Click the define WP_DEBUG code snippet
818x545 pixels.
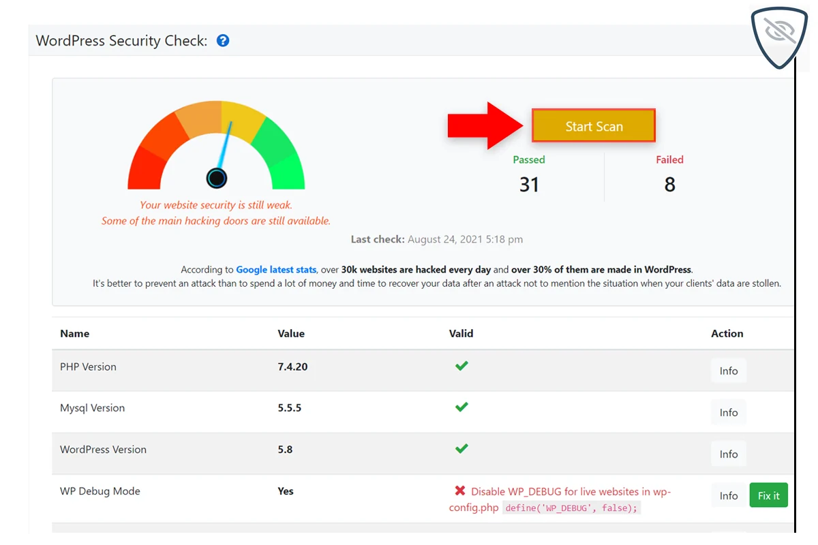coord(571,508)
